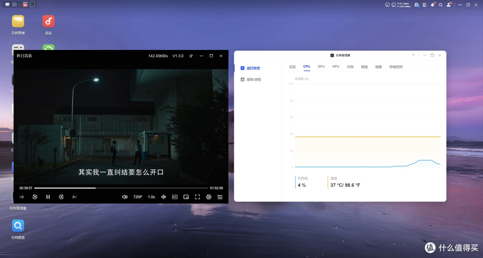This screenshot has width=483, height=258.
Task: Switch to the 存储空间 storage tab
Action: tap(396, 67)
